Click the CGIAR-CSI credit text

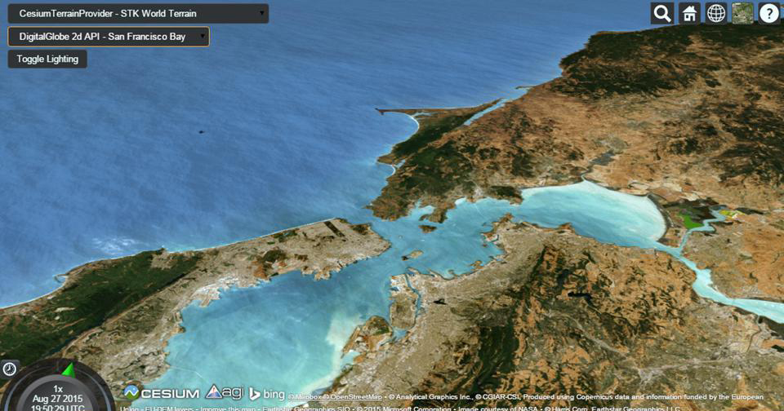click(497, 397)
